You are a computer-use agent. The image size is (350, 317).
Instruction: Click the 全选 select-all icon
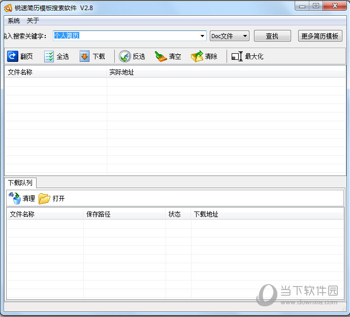pyautogui.click(x=49, y=56)
